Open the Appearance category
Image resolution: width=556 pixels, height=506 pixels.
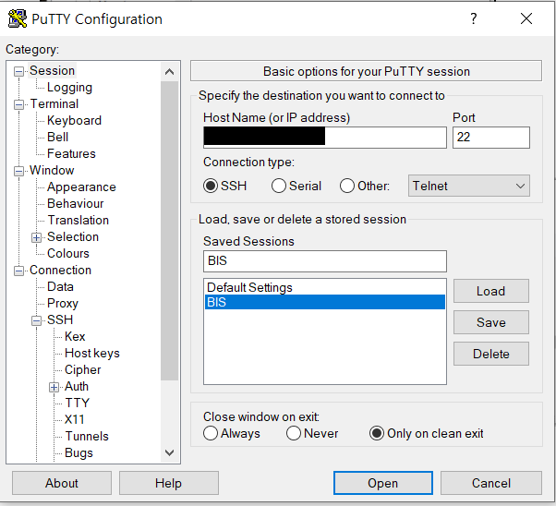pos(81,187)
